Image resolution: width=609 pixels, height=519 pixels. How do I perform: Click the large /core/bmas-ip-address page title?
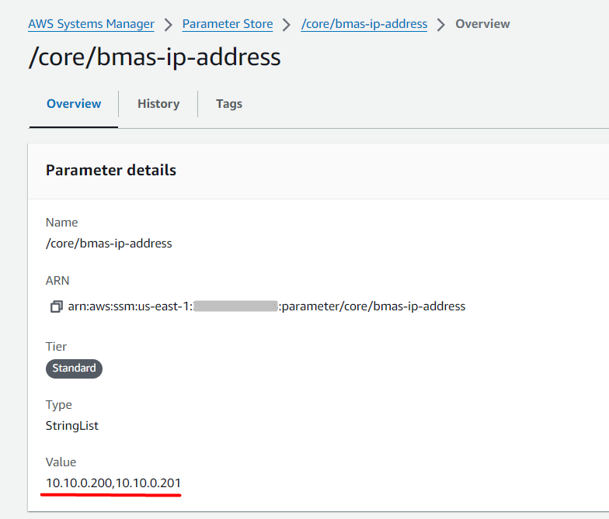coord(155,57)
